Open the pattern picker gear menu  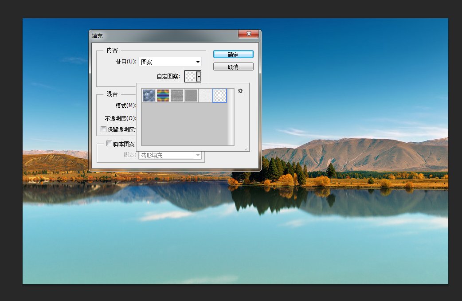pyautogui.click(x=241, y=91)
